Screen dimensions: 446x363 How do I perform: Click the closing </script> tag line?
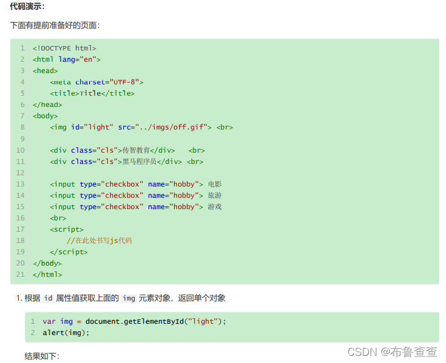[x=68, y=252]
